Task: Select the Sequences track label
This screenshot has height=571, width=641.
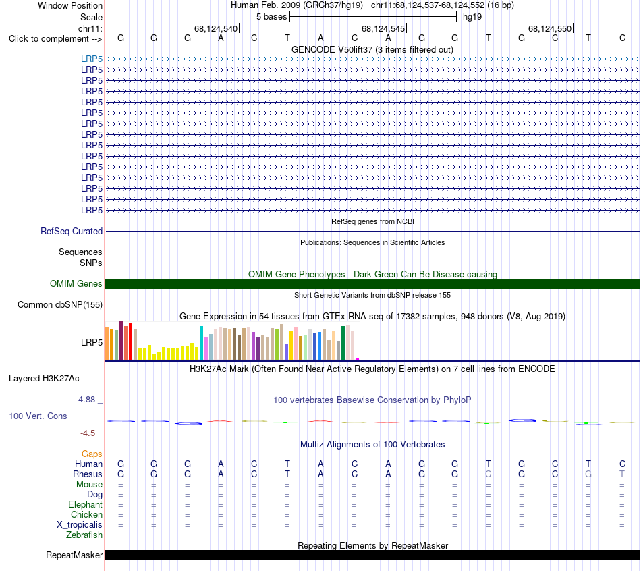Action: 80,252
